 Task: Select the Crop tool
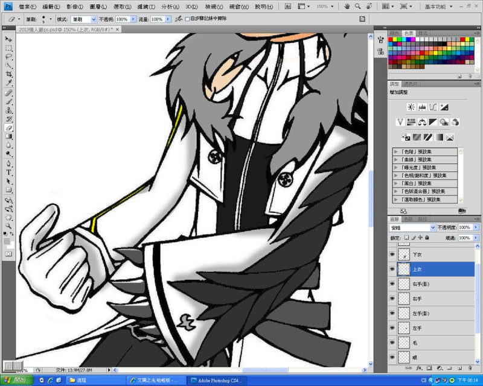8,74
